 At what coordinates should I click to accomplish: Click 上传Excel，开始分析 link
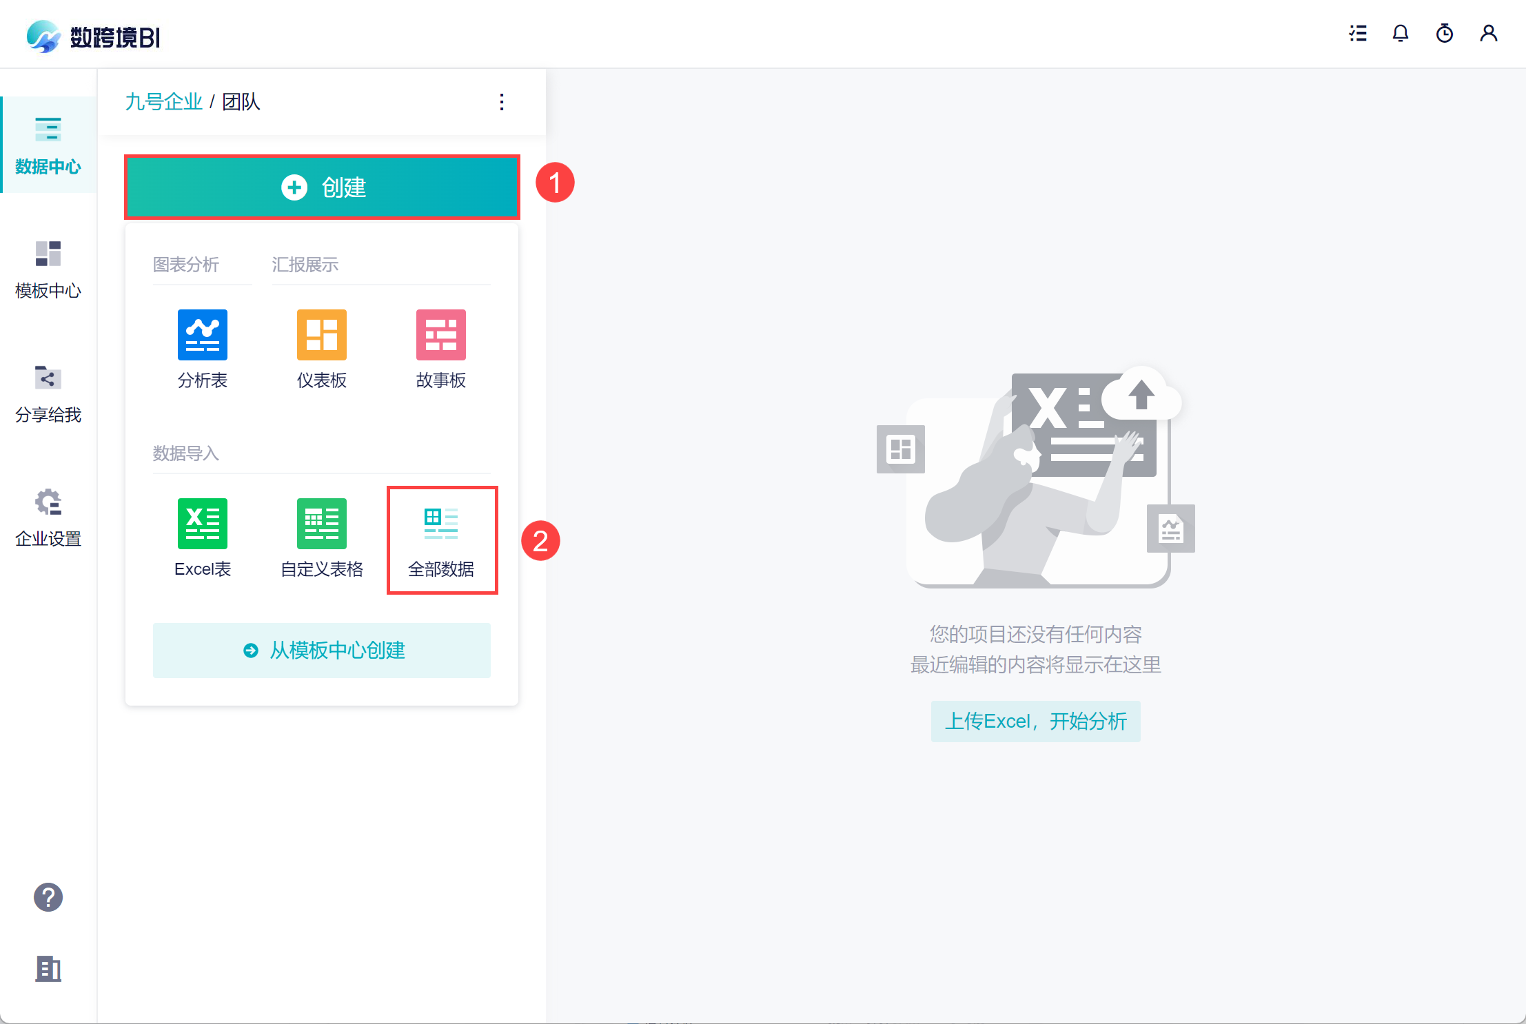pyautogui.click(x=1035, y=721)
